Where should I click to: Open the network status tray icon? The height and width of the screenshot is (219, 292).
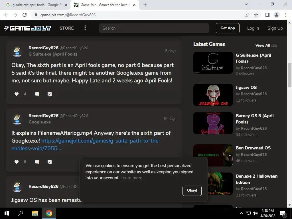248,213
